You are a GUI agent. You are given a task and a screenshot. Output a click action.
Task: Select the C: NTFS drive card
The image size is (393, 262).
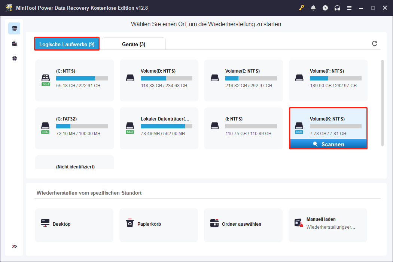[x=74, y=80]
